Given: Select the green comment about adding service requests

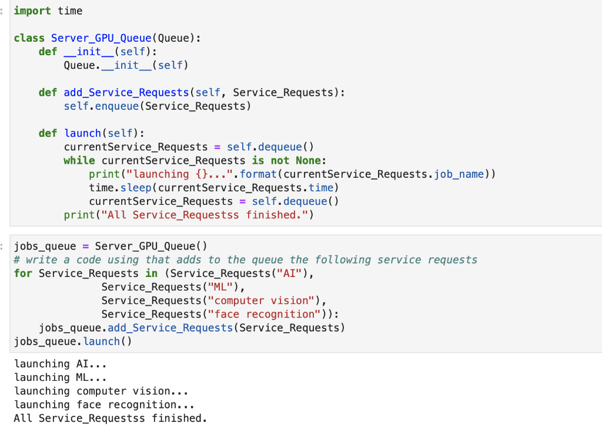Looking at the screenshot, I should click(x=247, y=259).
